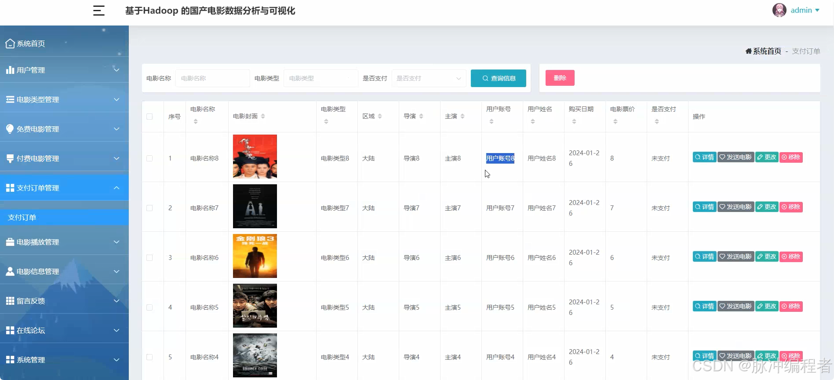
Task: Click the grid icon for 在线论坛
Action: pyautogui.click(x=10, y=330)
